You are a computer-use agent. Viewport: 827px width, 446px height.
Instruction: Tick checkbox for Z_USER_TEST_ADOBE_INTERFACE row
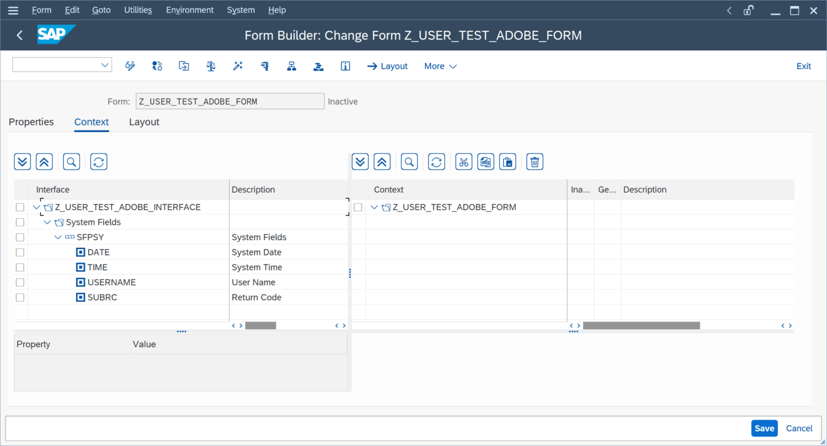point(20,207)
